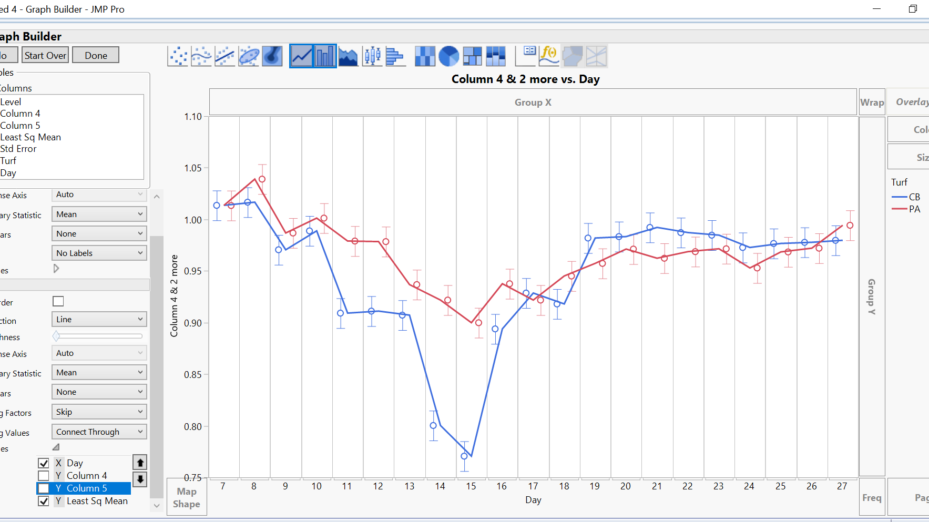This screenshot has width=929, height=522.
Task: Check the Y Column 4 checkbox
Action: [x=44, y=476]
